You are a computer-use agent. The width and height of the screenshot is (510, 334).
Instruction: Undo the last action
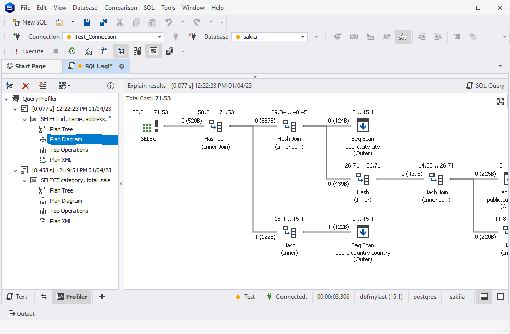coord(168,22)
